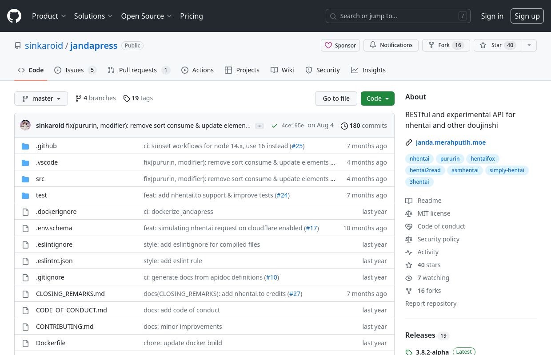Switch to the Pull requests tab
The width and height of the screenshot is (551, 355).
[x=139, y=70]
